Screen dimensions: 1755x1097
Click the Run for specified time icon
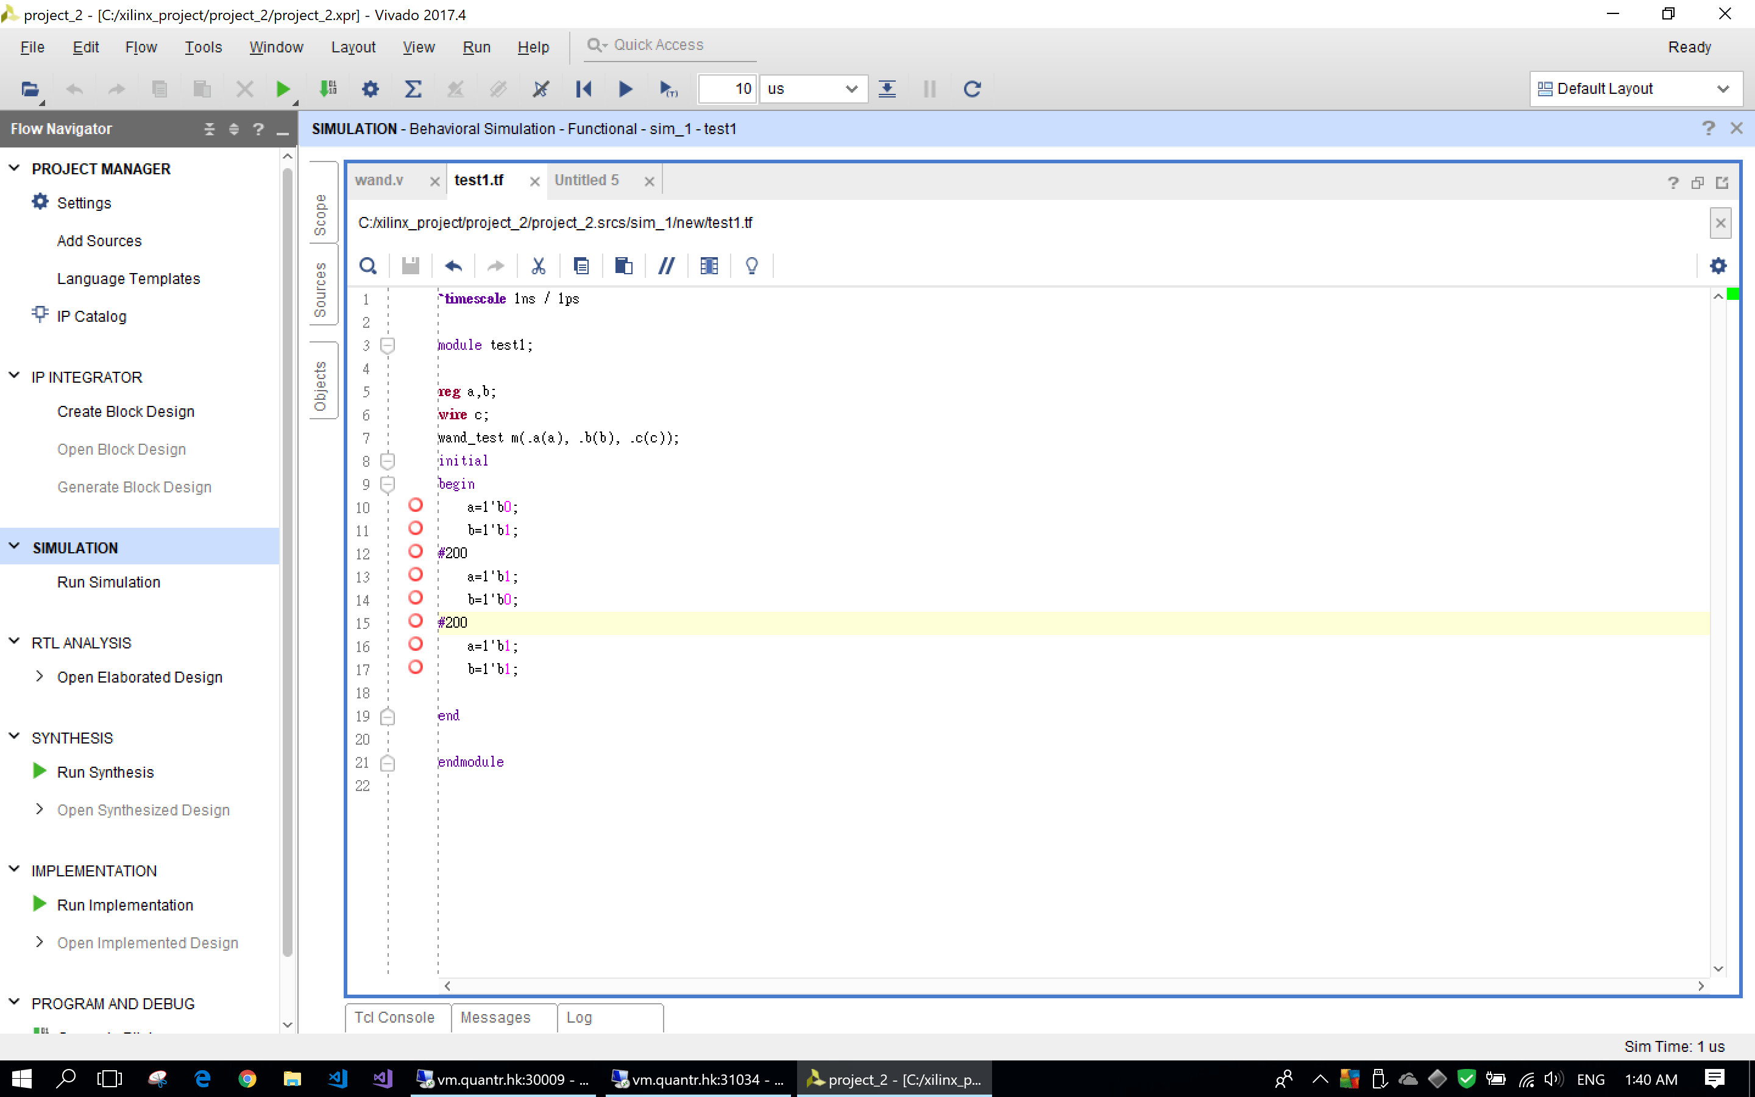pyautogui.click(x=668, y=88)
